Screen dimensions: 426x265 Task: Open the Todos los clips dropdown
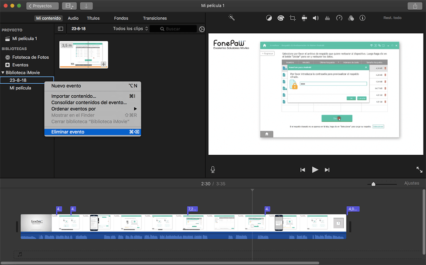coord(130,29)
